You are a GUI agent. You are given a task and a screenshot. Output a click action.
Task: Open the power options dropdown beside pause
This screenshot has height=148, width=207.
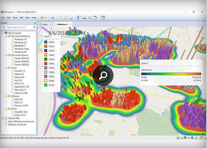point(46,18)
